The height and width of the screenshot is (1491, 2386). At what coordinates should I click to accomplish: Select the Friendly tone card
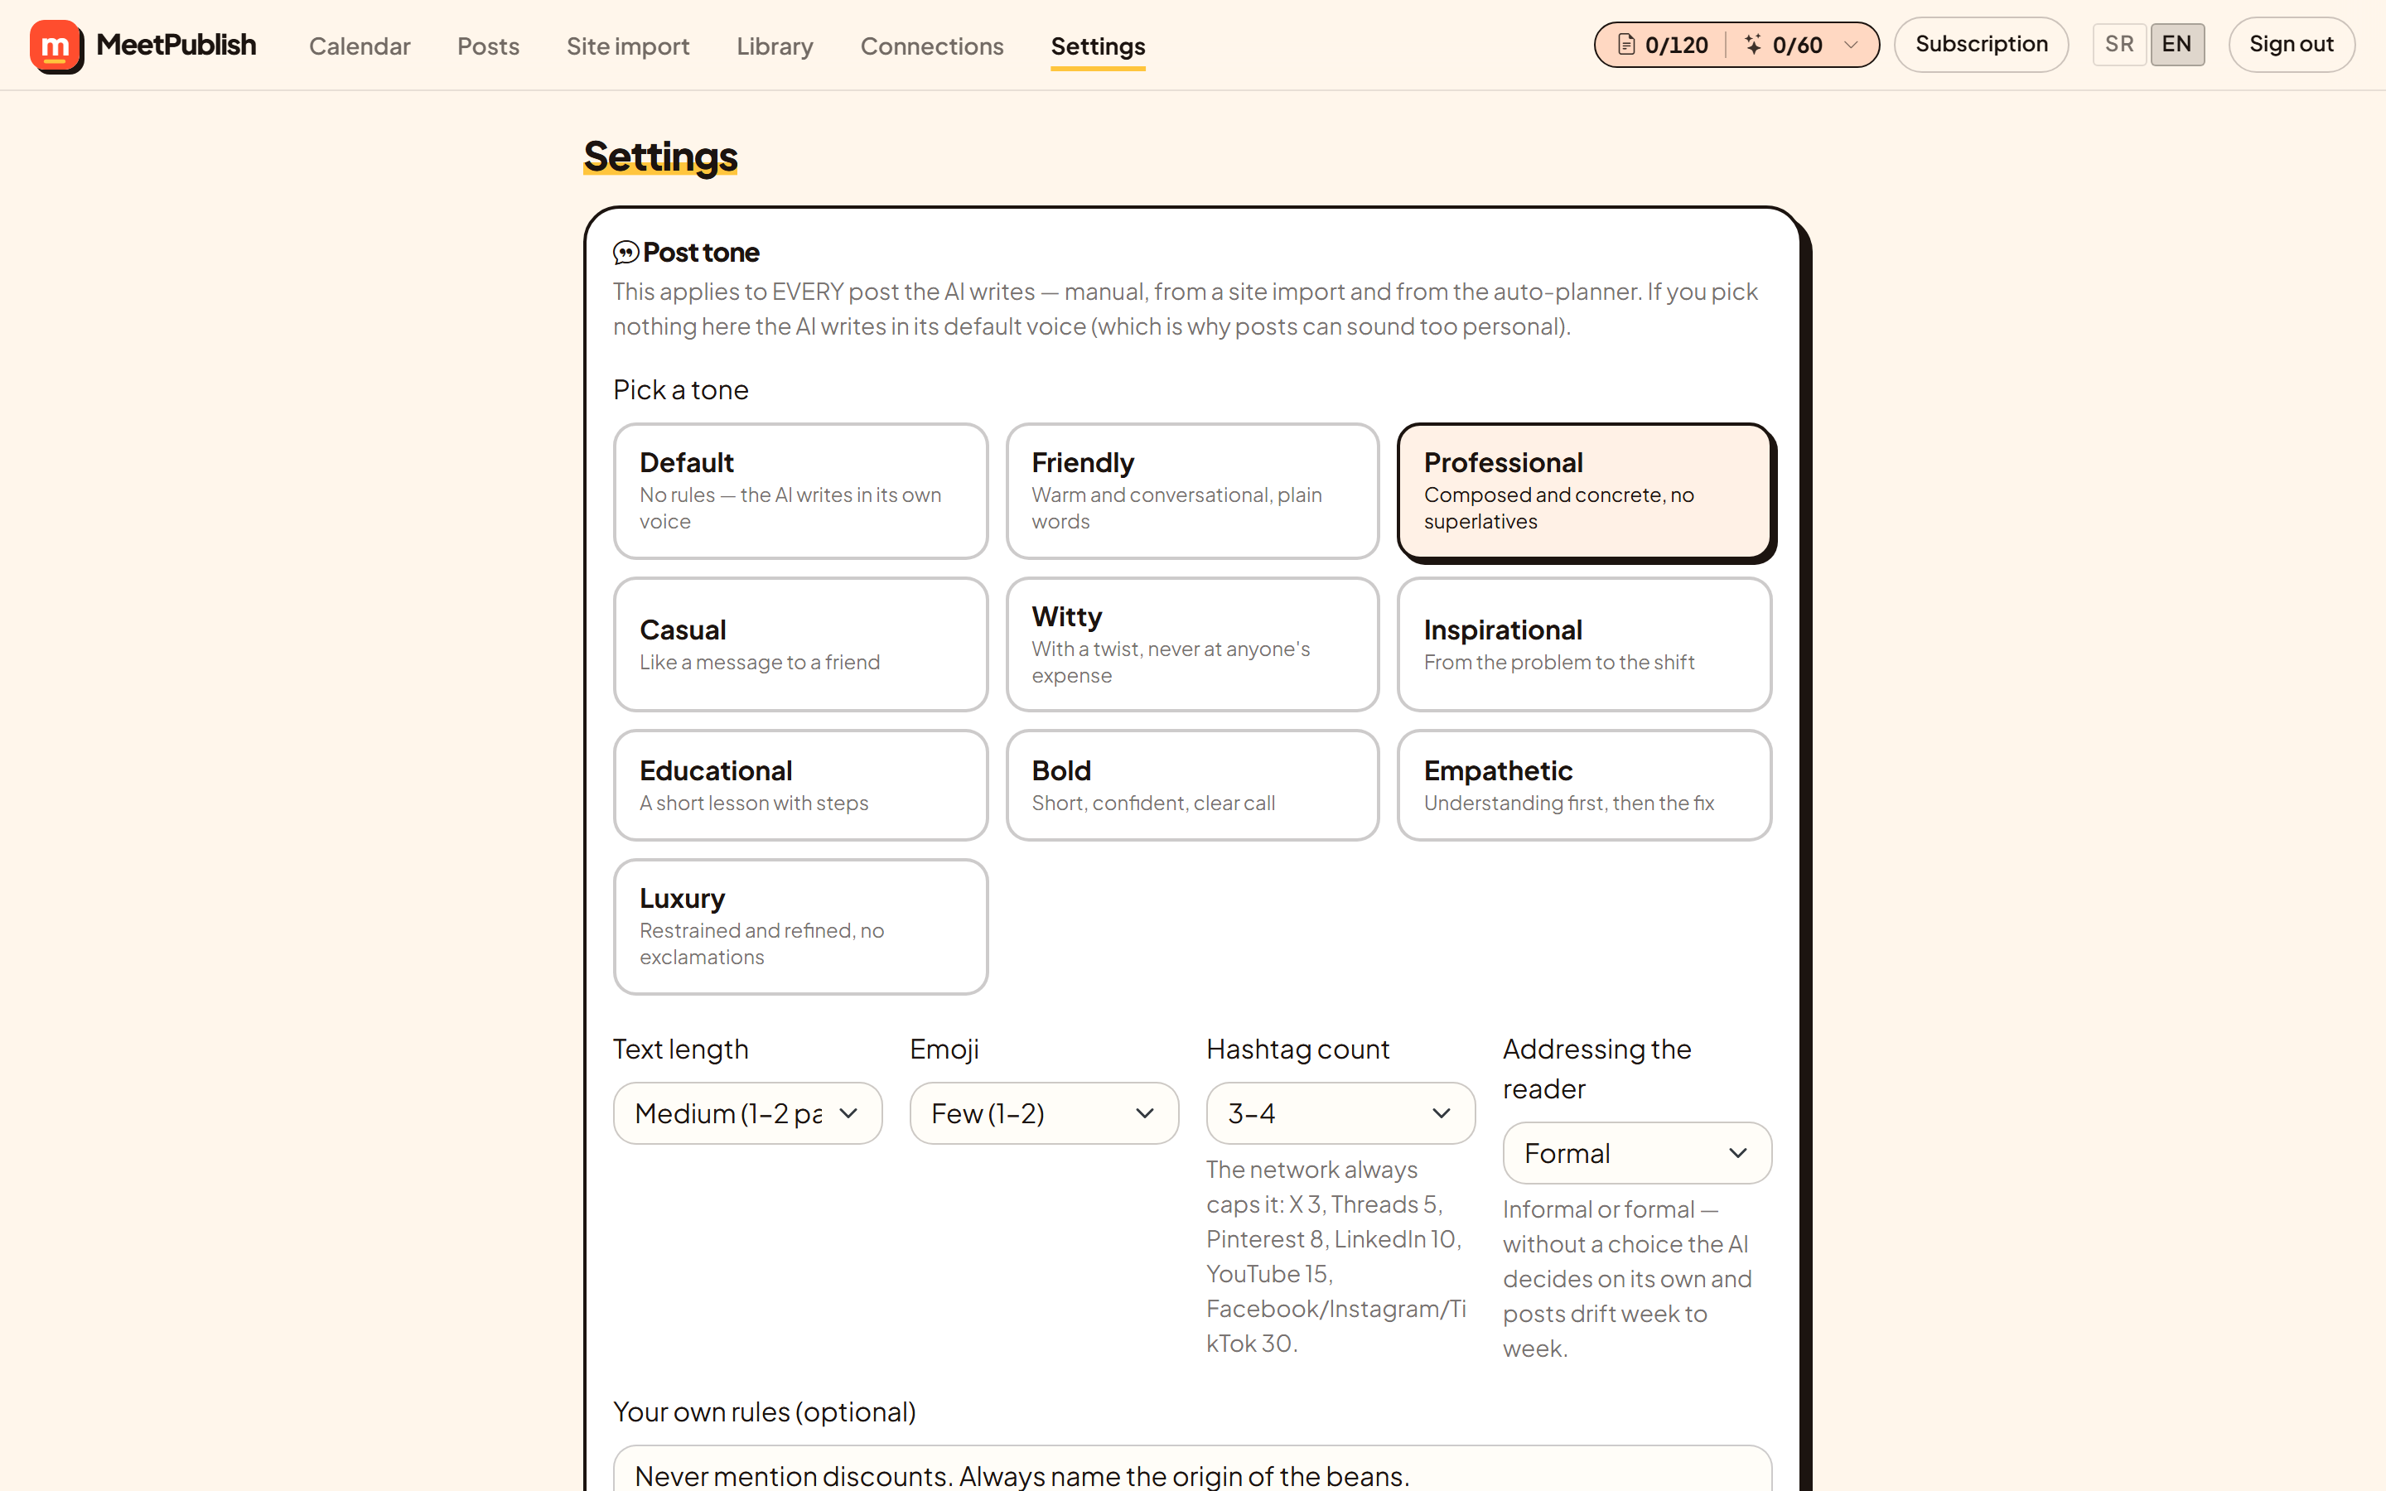(1192, 491)
